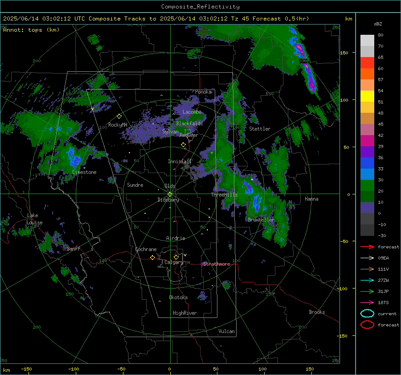Image resolution: width=401 pixels, height=375 pixels.
Task: Click the ThreeHills label
Action: 224,195
